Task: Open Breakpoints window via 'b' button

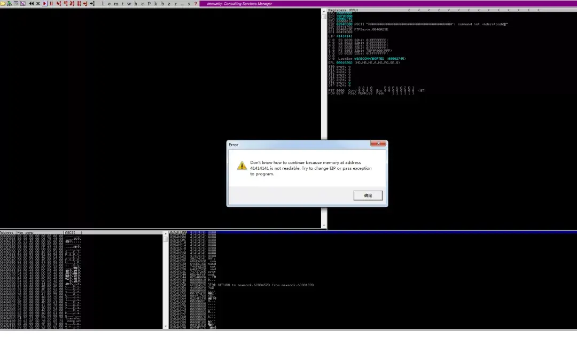Action: click(162, 4)
